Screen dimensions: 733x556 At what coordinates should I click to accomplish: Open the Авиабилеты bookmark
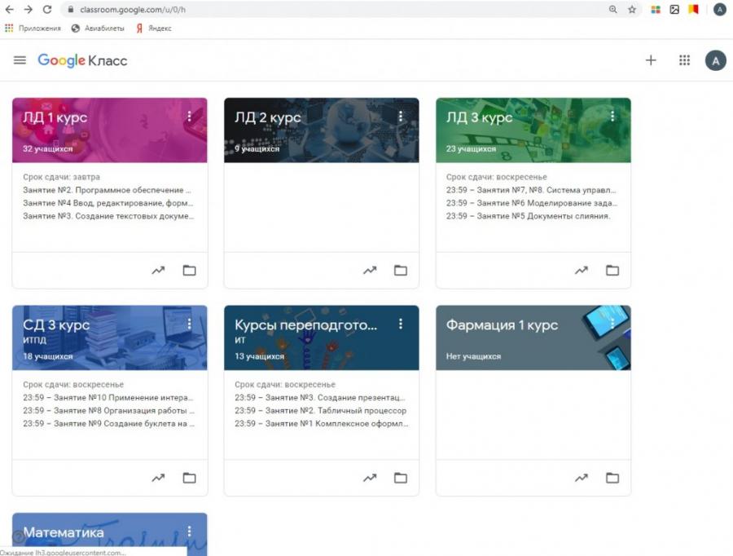tap(98, 28)
